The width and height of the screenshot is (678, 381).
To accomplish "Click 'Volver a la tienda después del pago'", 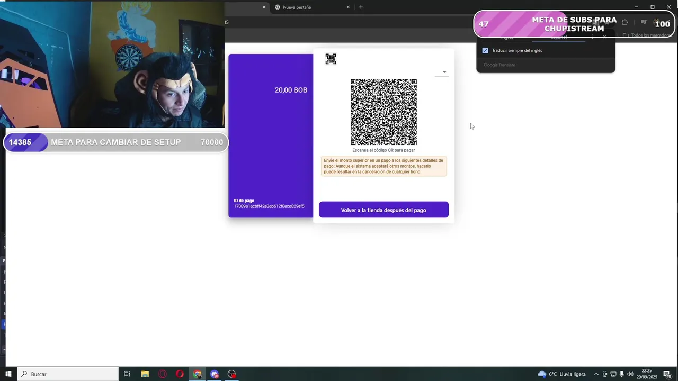I will tap(383, 210).
